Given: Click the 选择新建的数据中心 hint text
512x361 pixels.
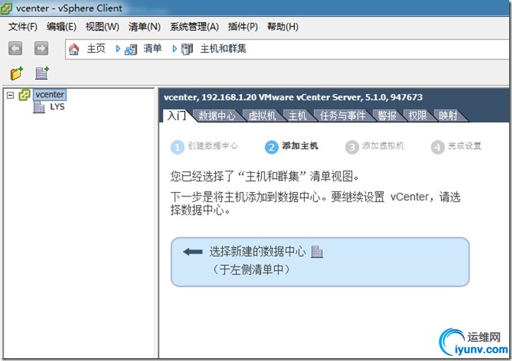Looking at the screenshot, I should point(257,251).
